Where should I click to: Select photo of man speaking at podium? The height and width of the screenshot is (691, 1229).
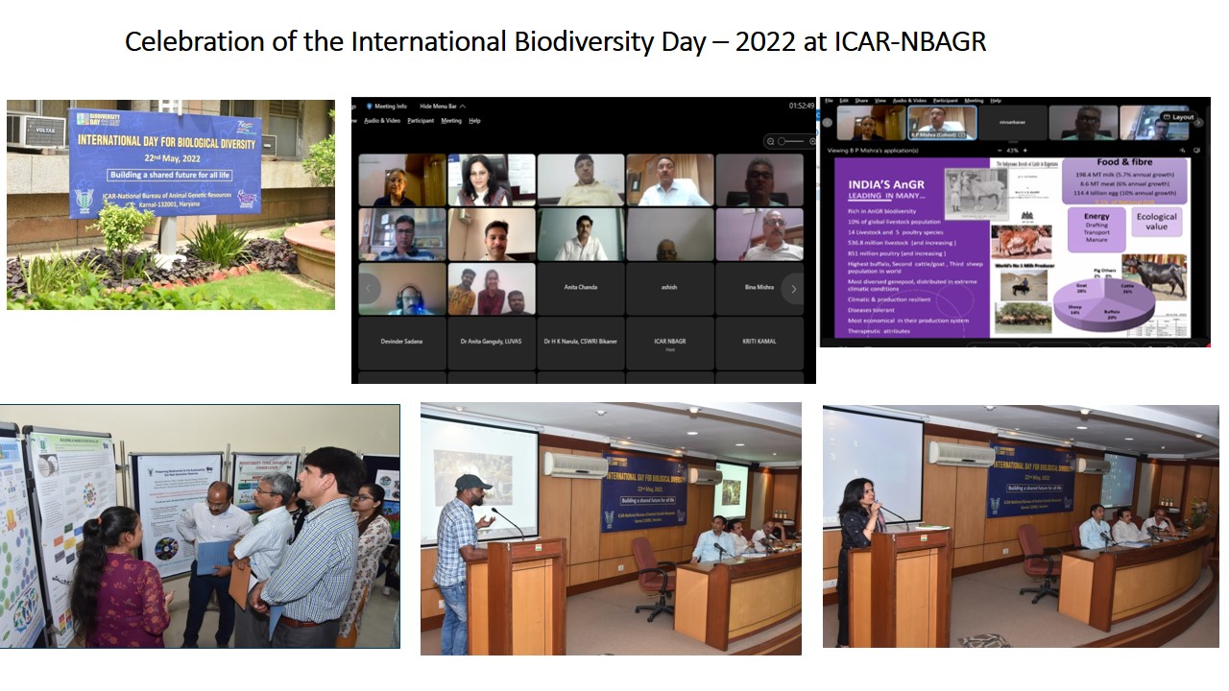[x=611, y=529]
